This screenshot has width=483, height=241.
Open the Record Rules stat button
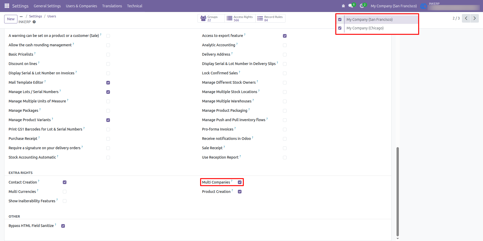[270, 18]
